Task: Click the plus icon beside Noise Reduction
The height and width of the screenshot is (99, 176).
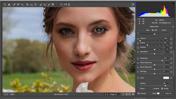Action: coord(171,63)
